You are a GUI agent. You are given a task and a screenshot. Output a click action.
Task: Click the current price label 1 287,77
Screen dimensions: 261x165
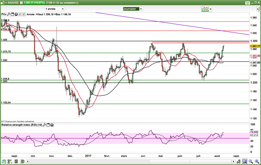(x=255, y=46)
